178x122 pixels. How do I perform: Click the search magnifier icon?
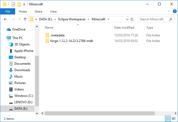tap(171, 19)
